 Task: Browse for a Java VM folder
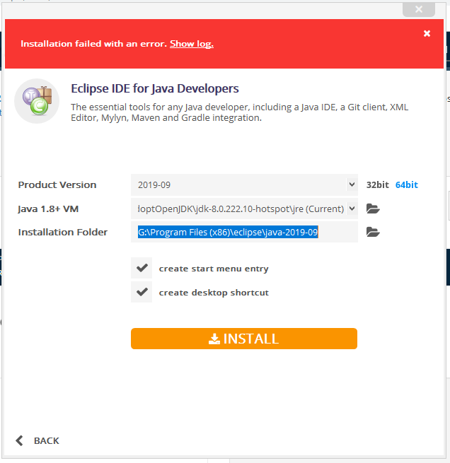tap(374, 209)
